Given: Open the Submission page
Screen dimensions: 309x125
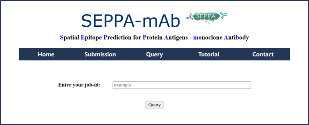Looking at the screenshot, I should tap(100, 54).
